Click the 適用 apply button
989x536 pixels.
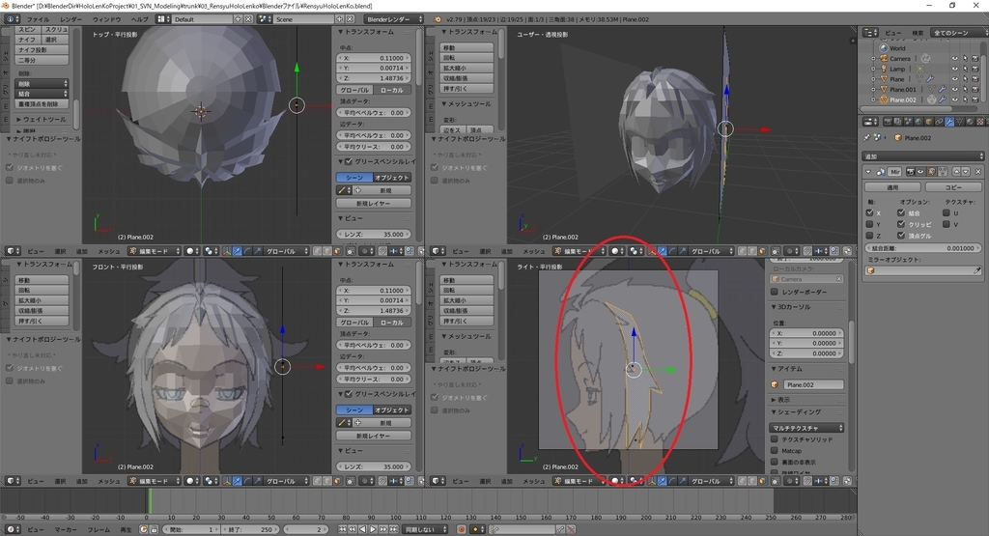click(892, 187)
